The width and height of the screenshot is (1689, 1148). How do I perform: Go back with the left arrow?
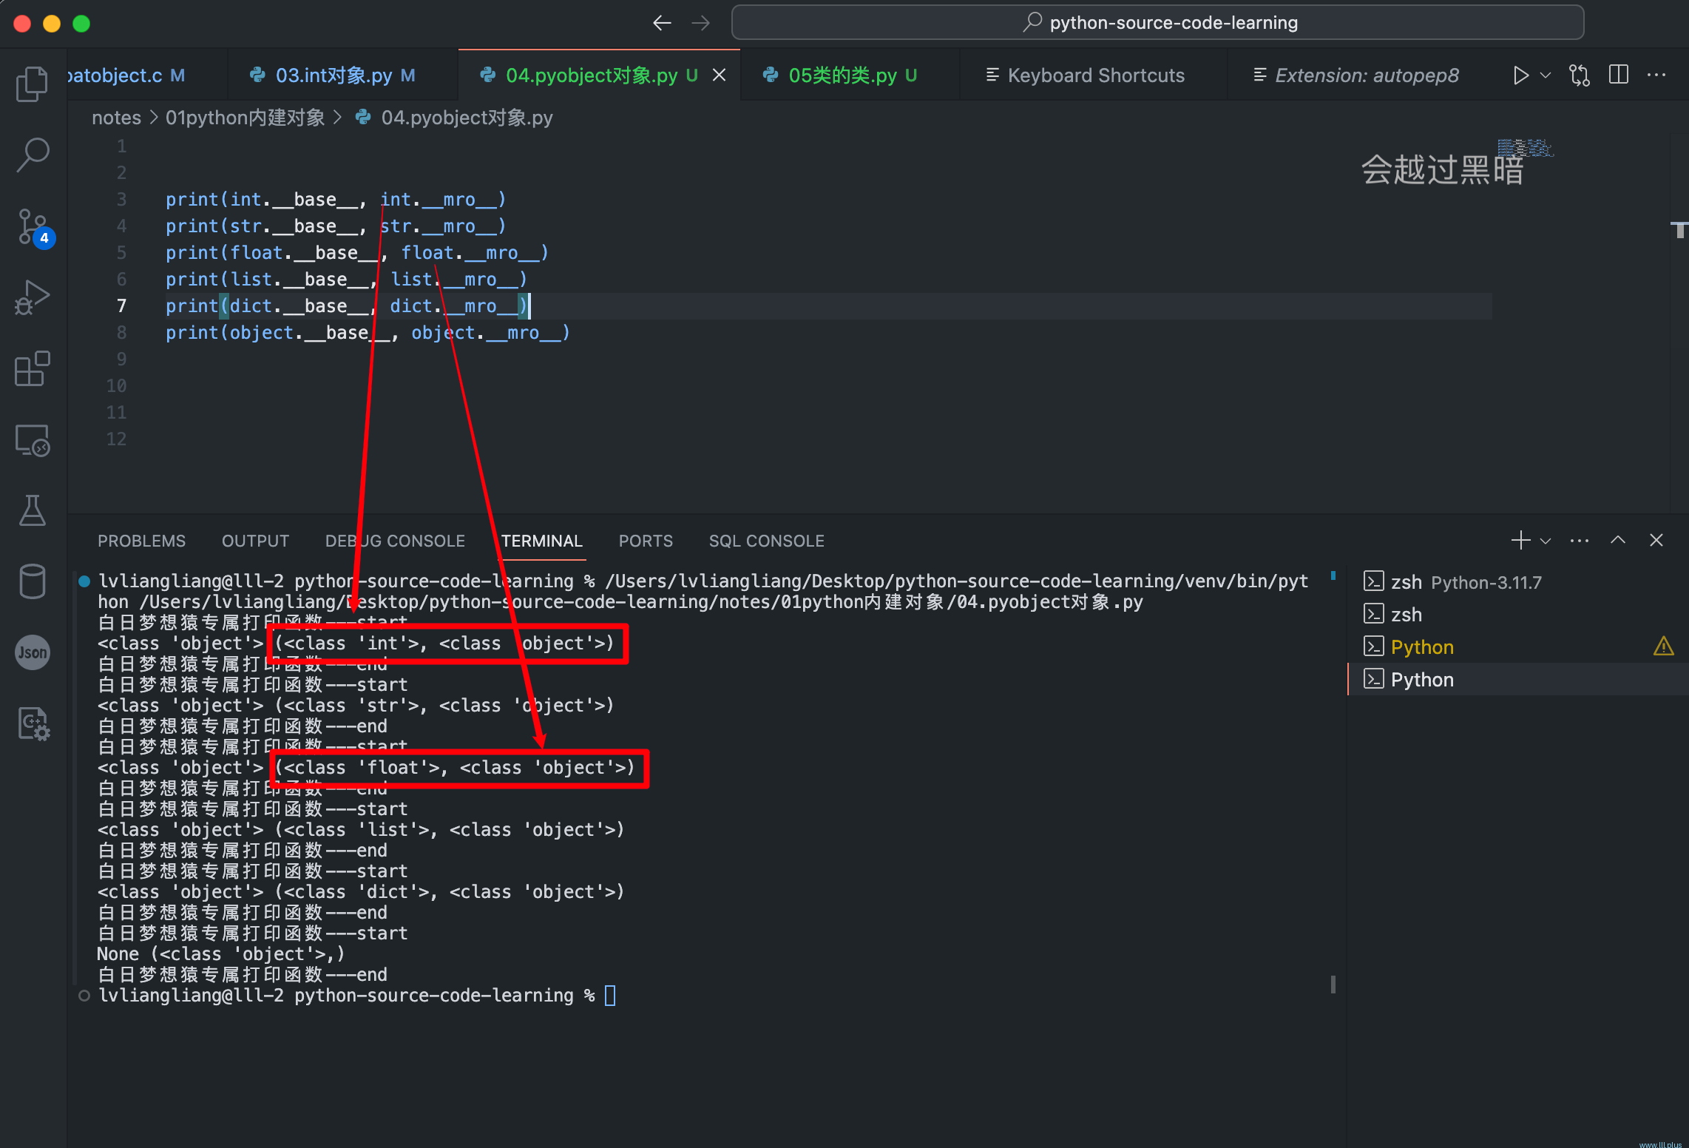pyautogui.click(x=662, y=23)
